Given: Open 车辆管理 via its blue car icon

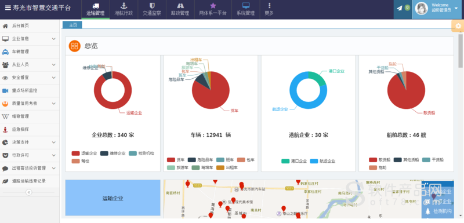Looking at the screenshot, I should pos(5,52).
